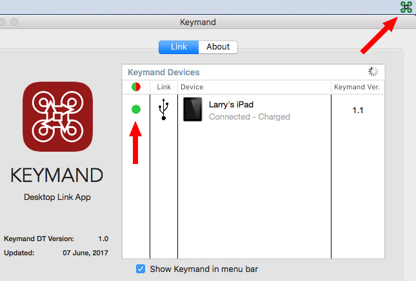Click the window zoom button
This screenshot has width=416, height=281.
14,22
